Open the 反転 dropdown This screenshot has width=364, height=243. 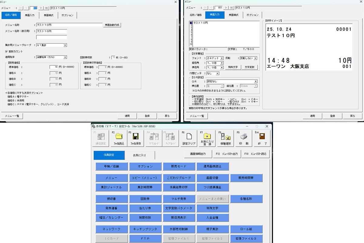click(x=255, y=58)
